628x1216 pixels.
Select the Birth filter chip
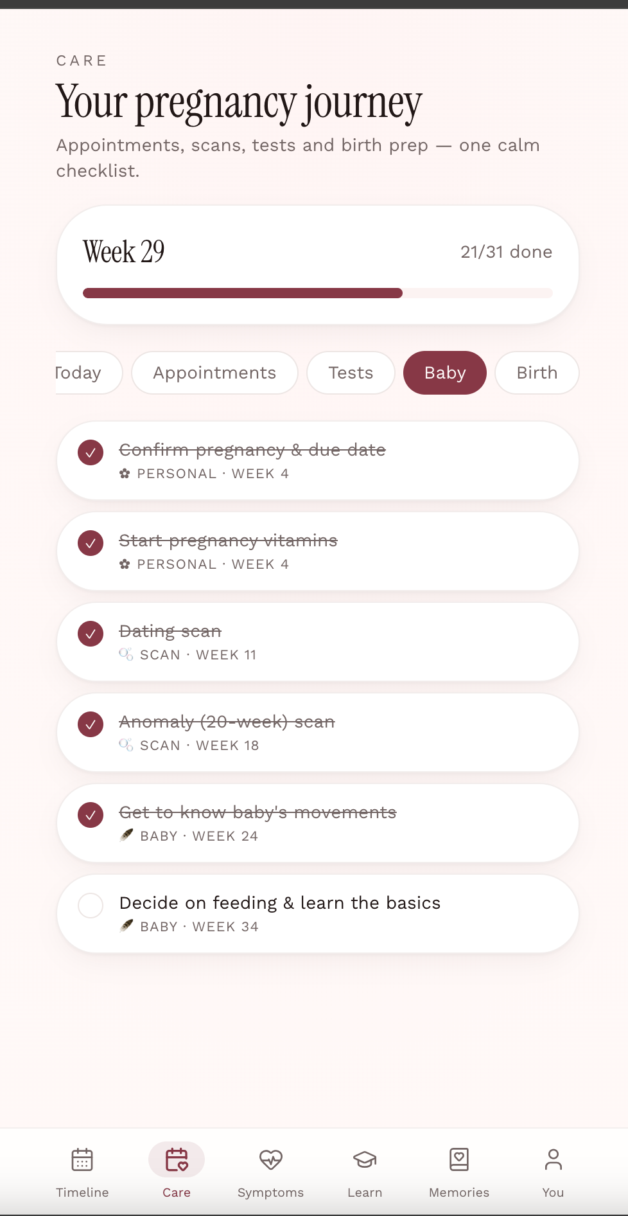[x=537, y=373]
